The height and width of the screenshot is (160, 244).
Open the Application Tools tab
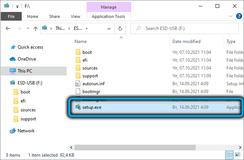point(108,16)
